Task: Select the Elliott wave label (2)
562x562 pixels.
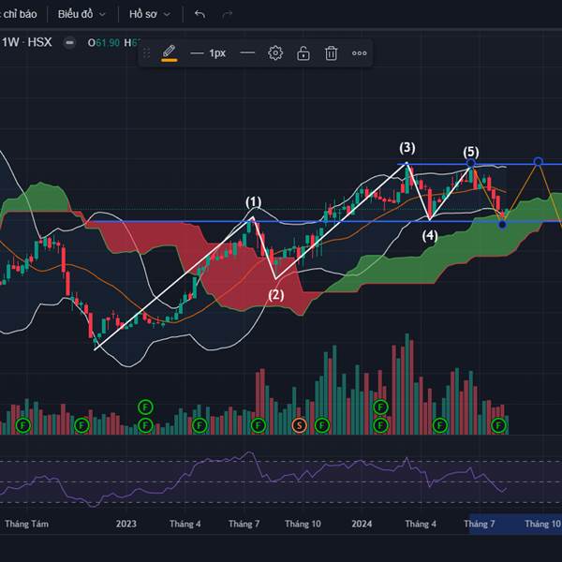Action: [x=276, y=295]
